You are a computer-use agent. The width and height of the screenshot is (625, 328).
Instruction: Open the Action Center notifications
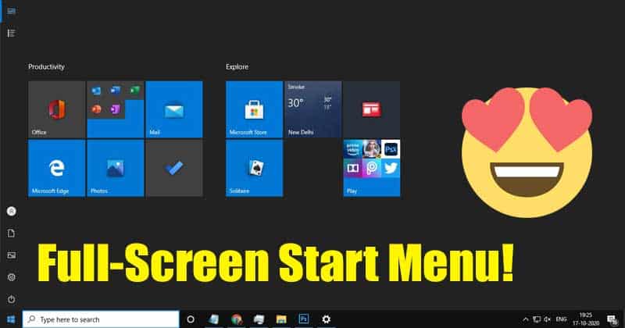click(x=612, y=319)
